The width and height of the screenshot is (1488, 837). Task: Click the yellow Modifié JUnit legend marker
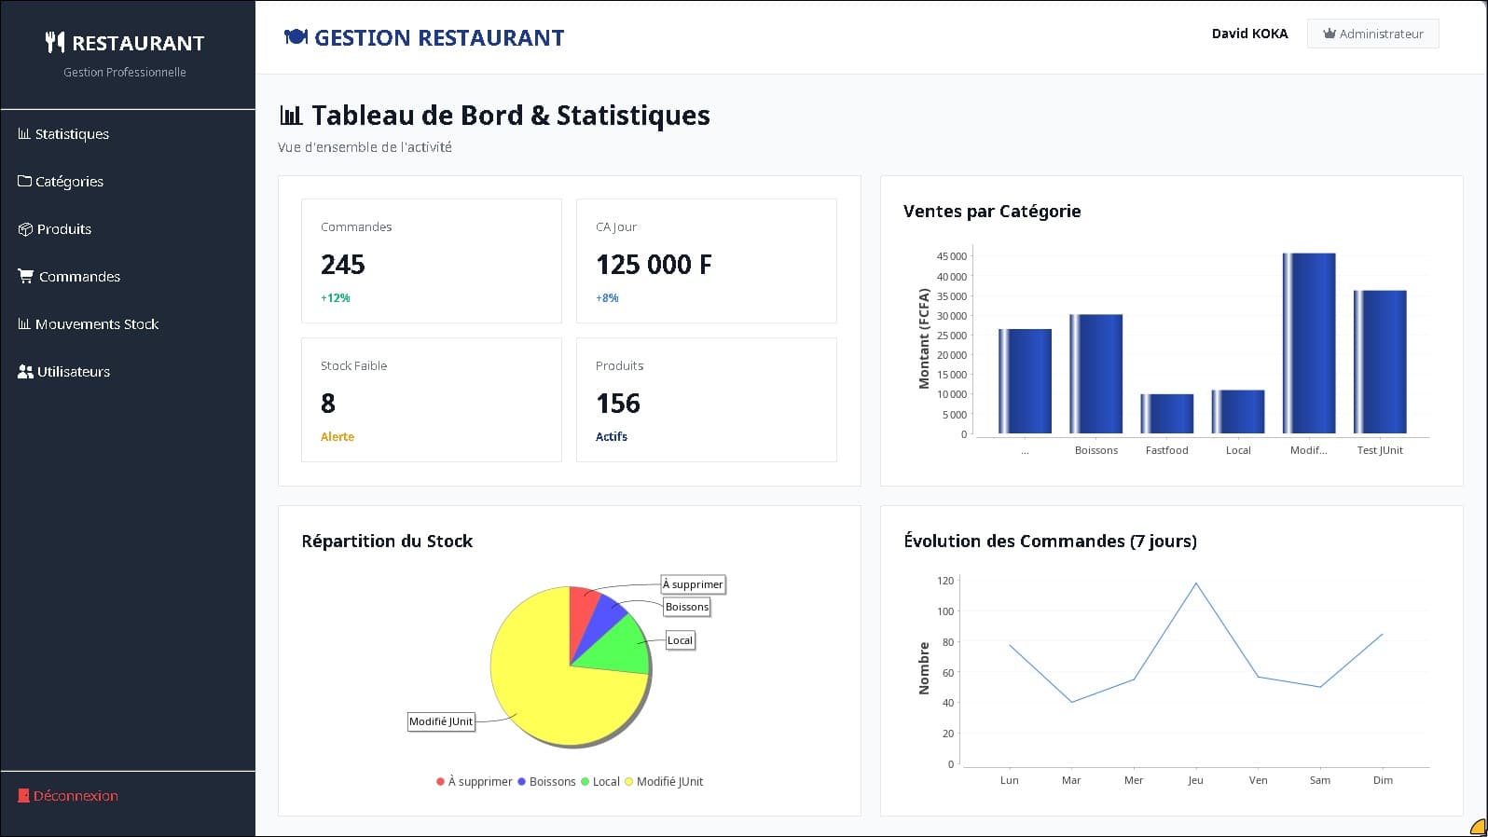[x=628, y=781]
